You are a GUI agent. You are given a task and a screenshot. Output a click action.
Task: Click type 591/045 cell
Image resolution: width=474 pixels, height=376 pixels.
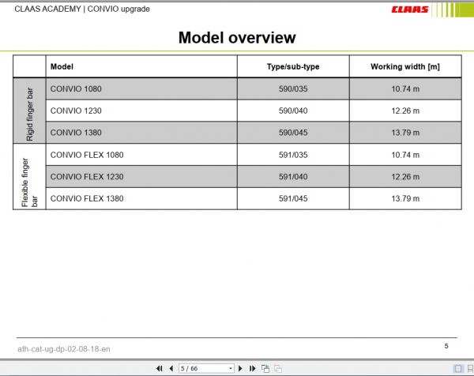coord(293,198)
